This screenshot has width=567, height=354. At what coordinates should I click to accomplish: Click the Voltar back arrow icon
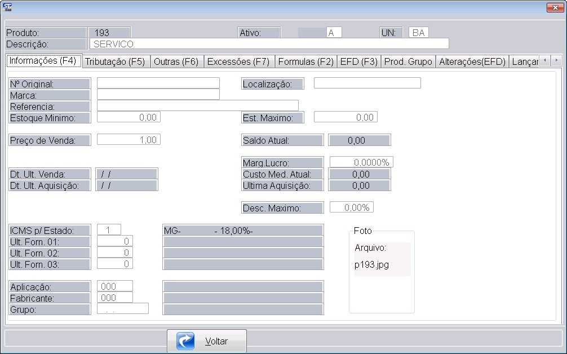click(185, 341)
